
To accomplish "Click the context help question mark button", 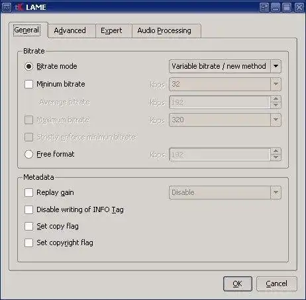I will (x=264, y=7).
